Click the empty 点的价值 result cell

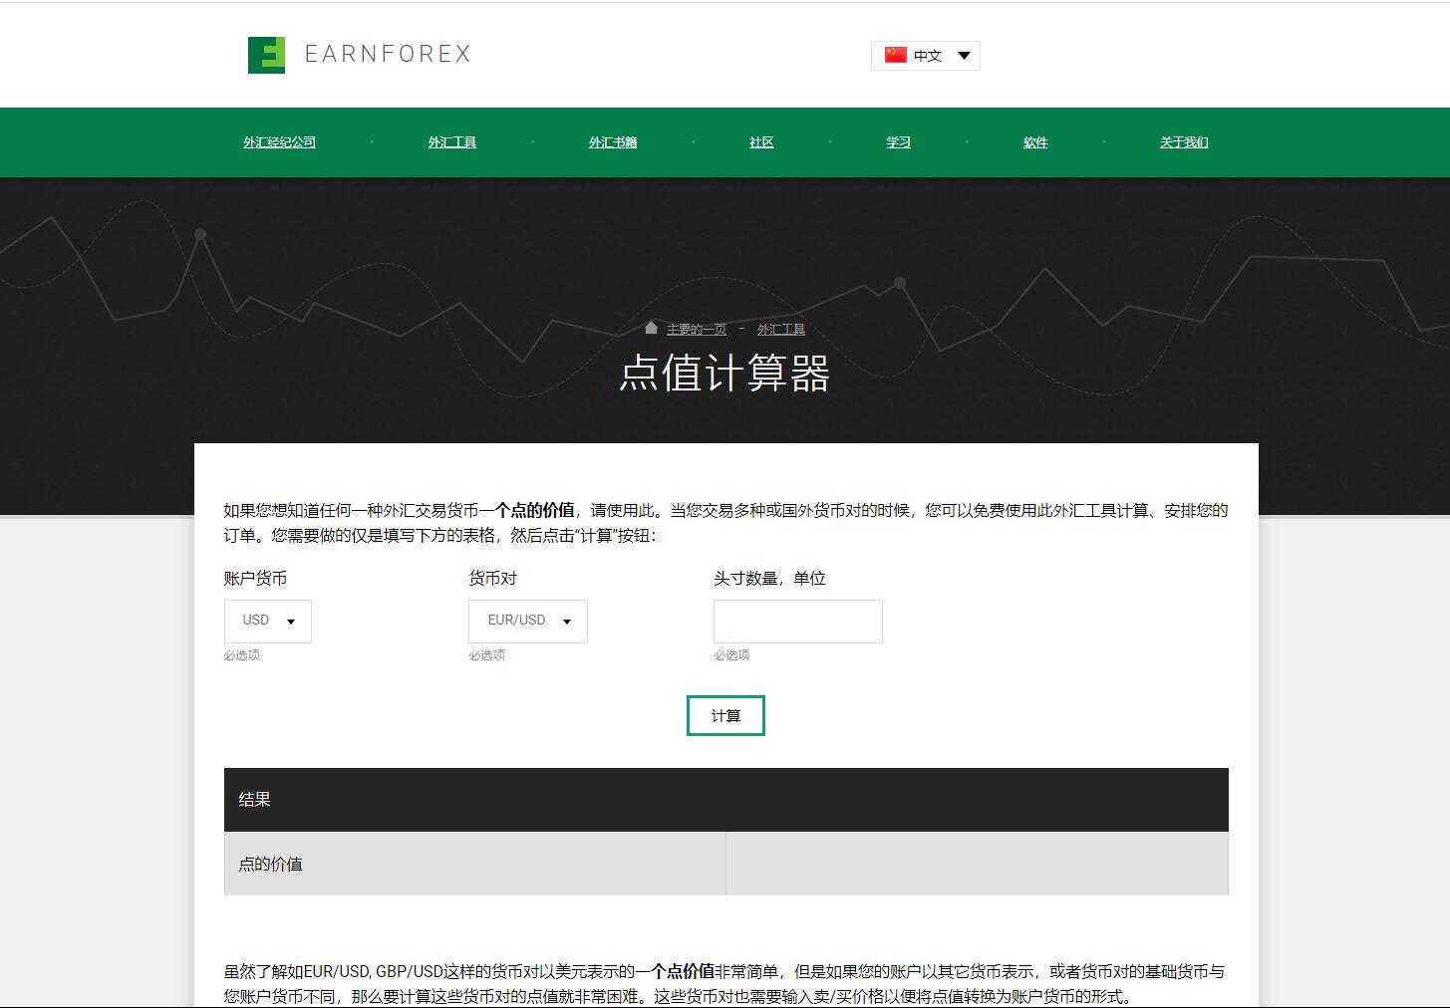click(977, 864)
